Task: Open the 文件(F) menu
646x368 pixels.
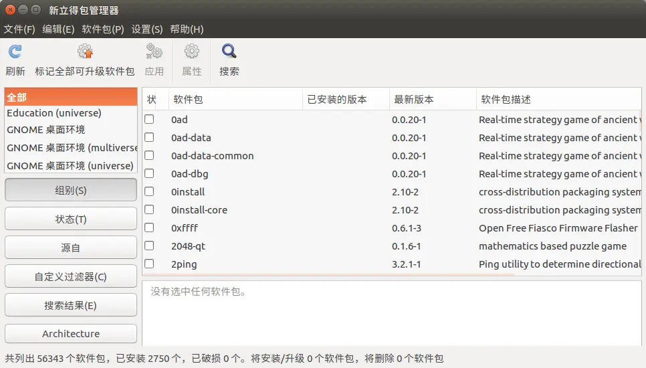Action: tap(19, 29)
